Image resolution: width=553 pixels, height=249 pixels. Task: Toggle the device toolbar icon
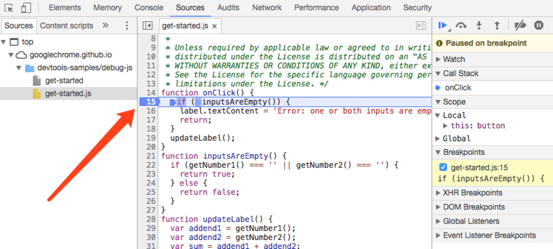click(26, 8)
